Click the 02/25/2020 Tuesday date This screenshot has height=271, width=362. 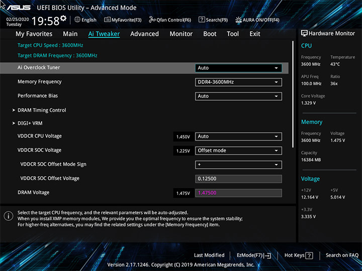[x=17, y=22]
